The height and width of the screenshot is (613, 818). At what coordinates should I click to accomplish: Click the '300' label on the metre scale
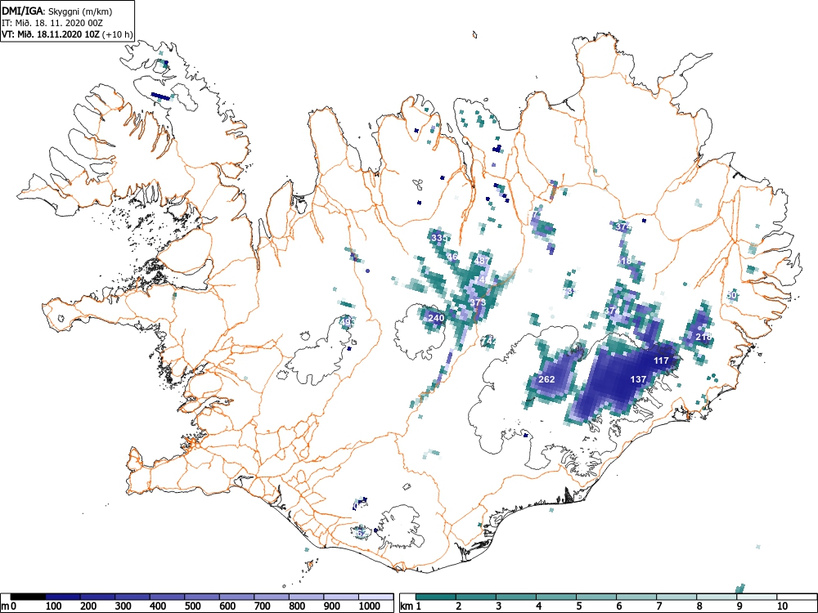pyautogui.click(x=124, y=606)
